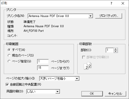Confirm printing with OK button
This screenshot has width=129, height=99.
click(x=92, y=94)
